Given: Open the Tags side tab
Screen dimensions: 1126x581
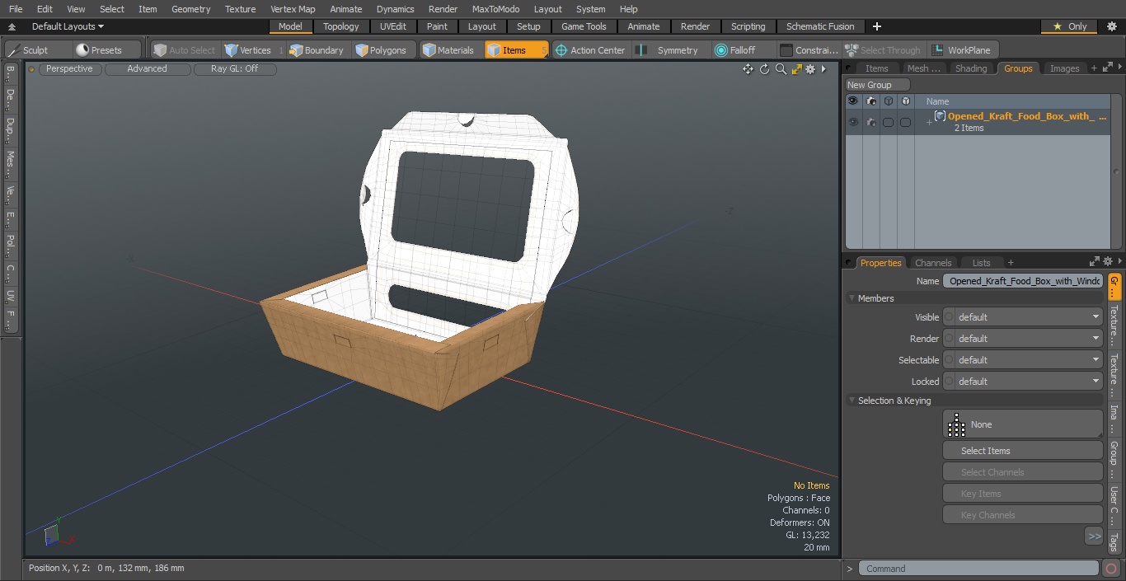Looking at the screenshot, I should 1114,542.
